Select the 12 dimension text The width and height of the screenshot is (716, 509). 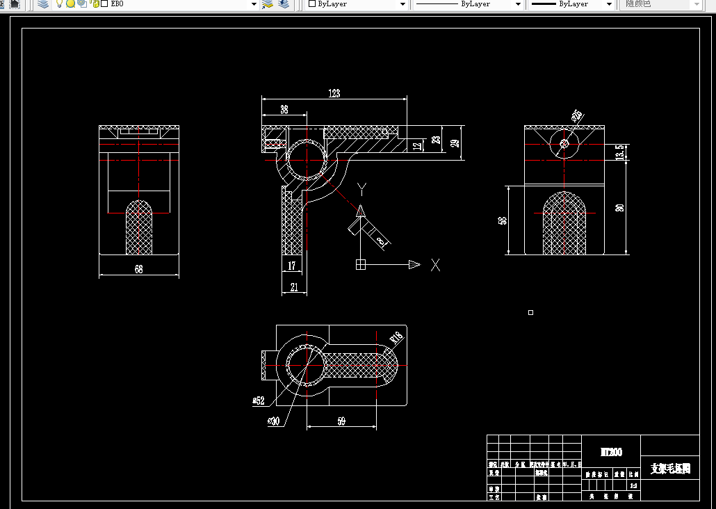pos(416,147)
